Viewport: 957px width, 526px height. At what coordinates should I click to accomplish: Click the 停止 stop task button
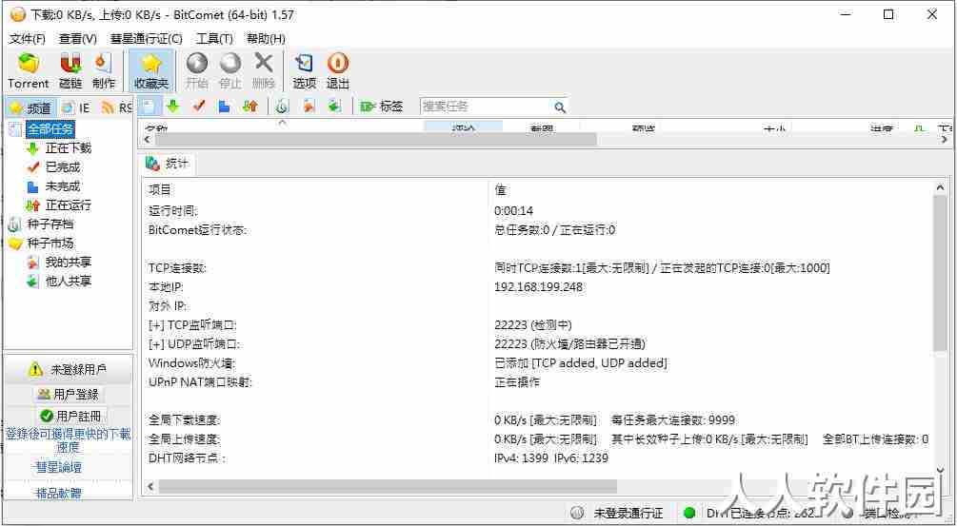[x=230, y=71]
